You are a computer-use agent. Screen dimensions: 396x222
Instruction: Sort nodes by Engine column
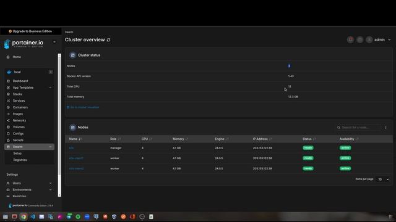222,139
